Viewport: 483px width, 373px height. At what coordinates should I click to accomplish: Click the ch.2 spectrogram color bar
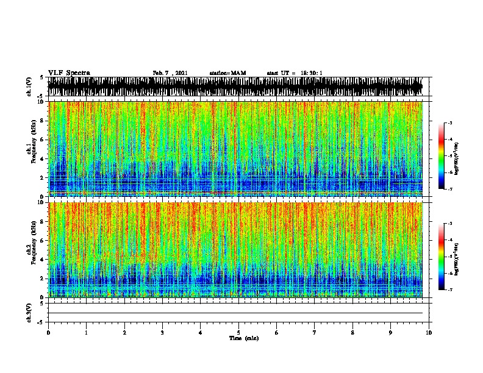[442, 257]
